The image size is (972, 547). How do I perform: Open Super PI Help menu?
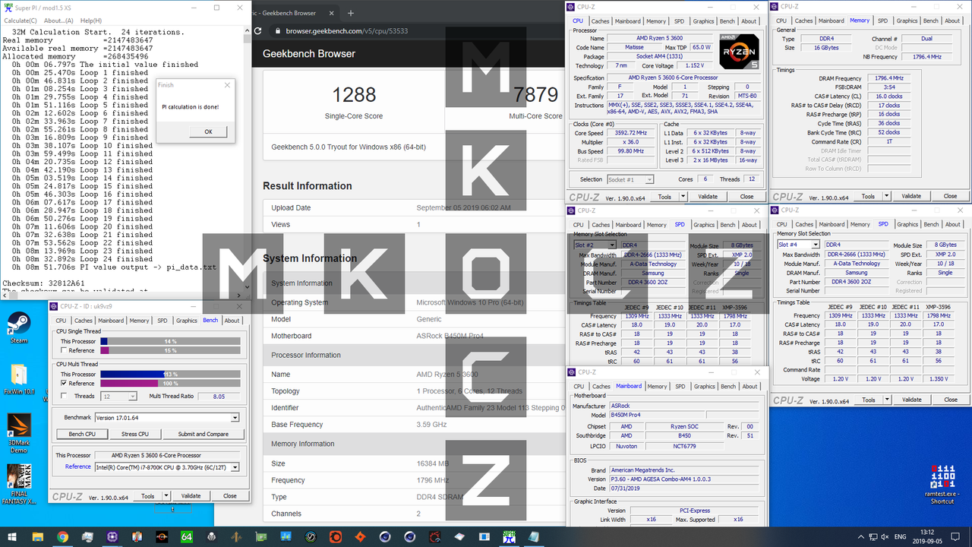click(91, 21)
